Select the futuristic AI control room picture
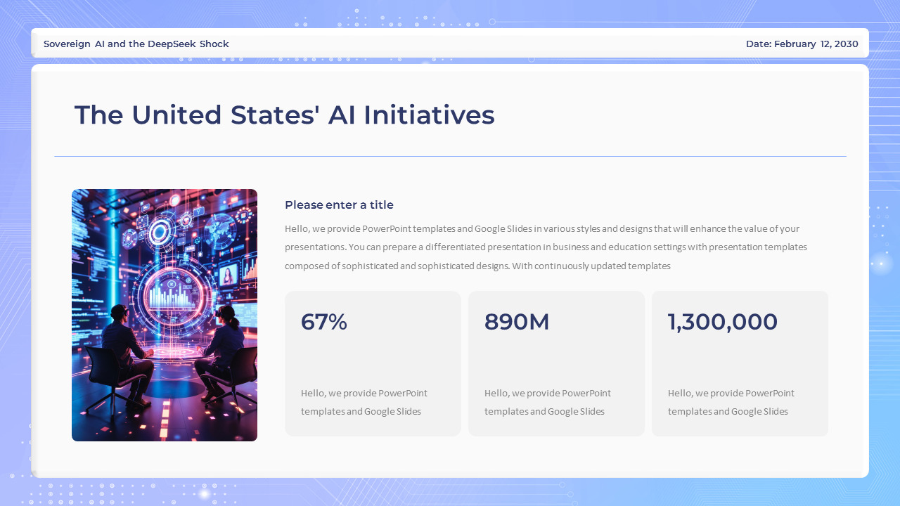Viewport: 900px width, 506px height. click(165, 315)
